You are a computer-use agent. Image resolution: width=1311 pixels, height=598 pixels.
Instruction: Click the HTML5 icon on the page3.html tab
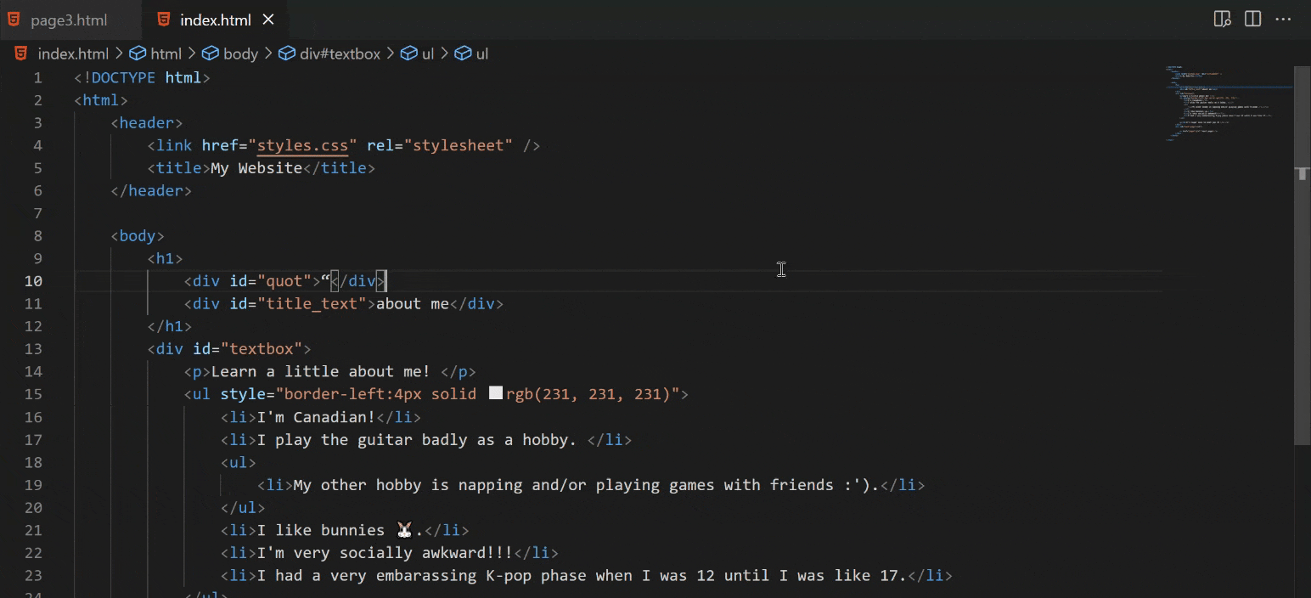13,19
